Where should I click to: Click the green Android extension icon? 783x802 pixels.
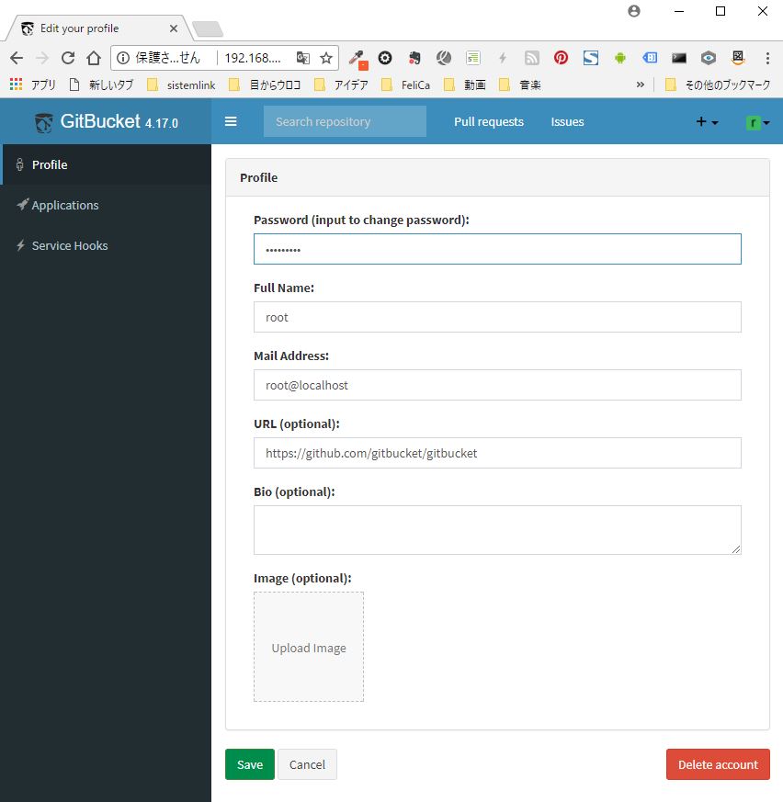click(620, 58)
